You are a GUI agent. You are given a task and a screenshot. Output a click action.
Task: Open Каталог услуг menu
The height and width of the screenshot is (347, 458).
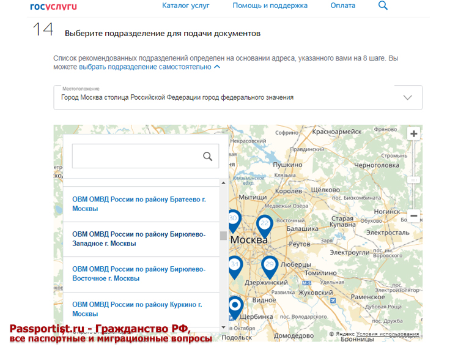coord(186,6)
